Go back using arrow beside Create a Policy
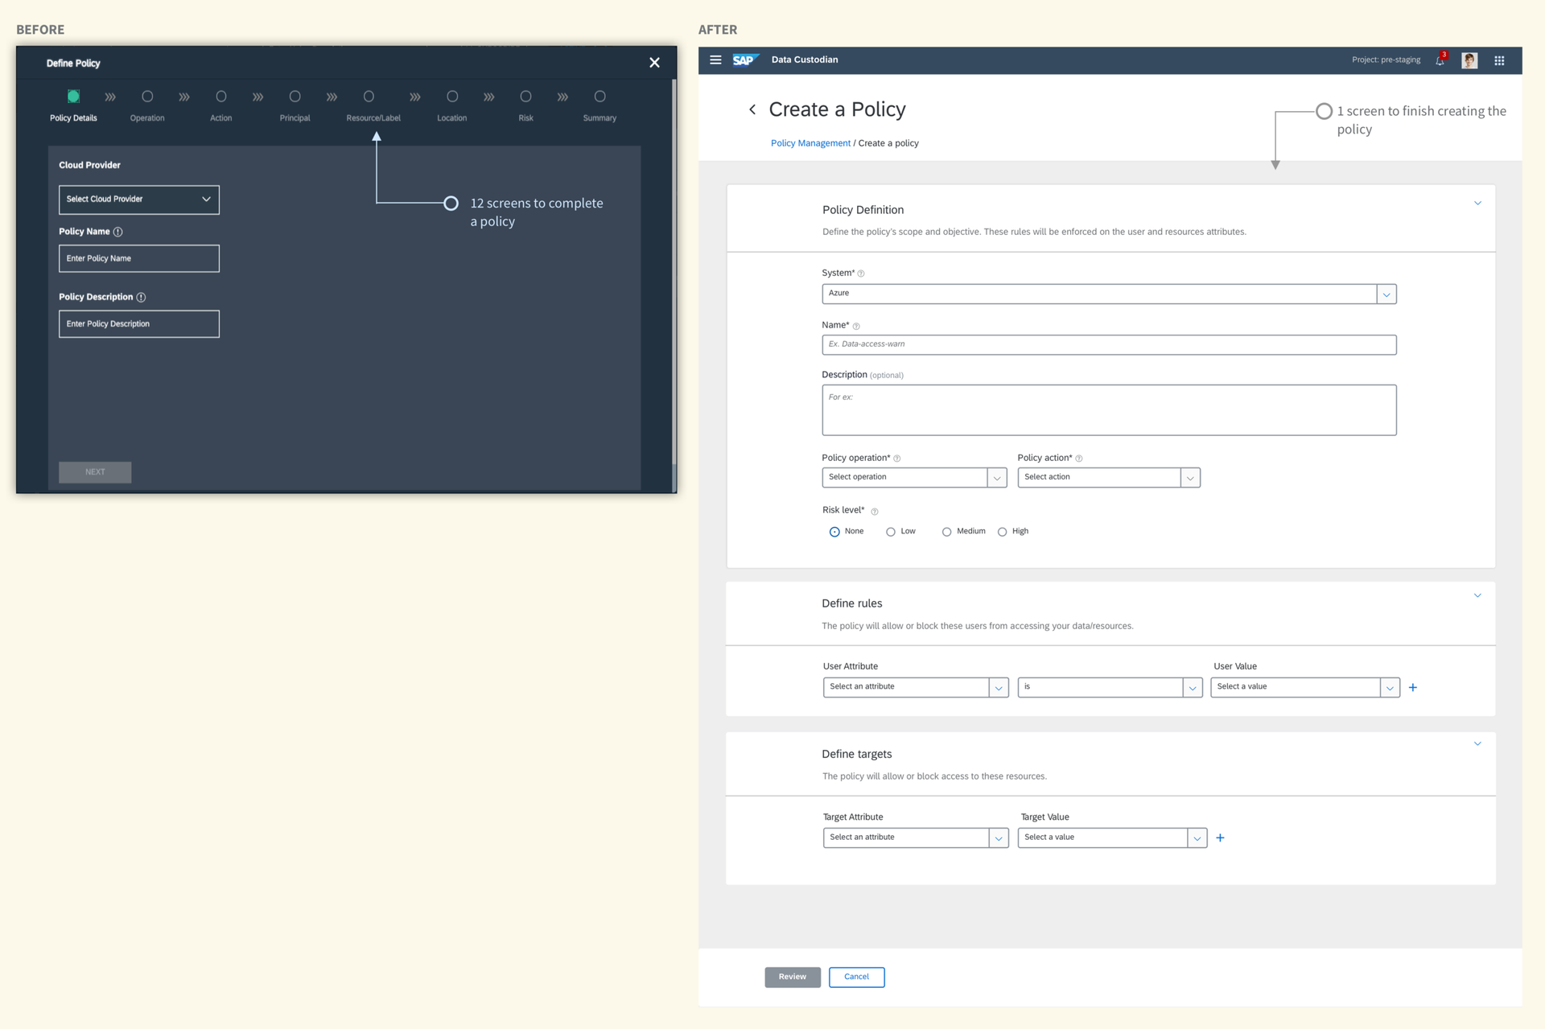This screenshot has width=1545, height=1029. click(752, 109)
